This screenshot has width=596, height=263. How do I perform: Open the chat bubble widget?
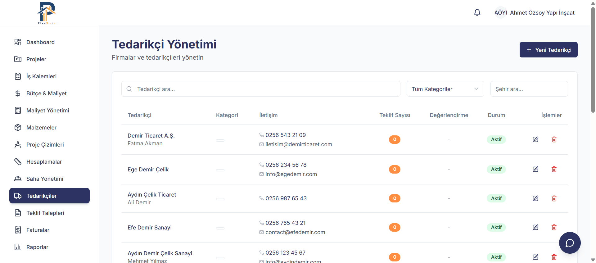coord(570,243)
